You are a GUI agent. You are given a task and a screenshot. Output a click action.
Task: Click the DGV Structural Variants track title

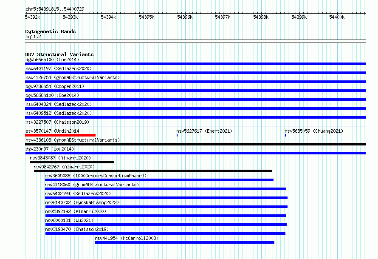pos(59,54)
